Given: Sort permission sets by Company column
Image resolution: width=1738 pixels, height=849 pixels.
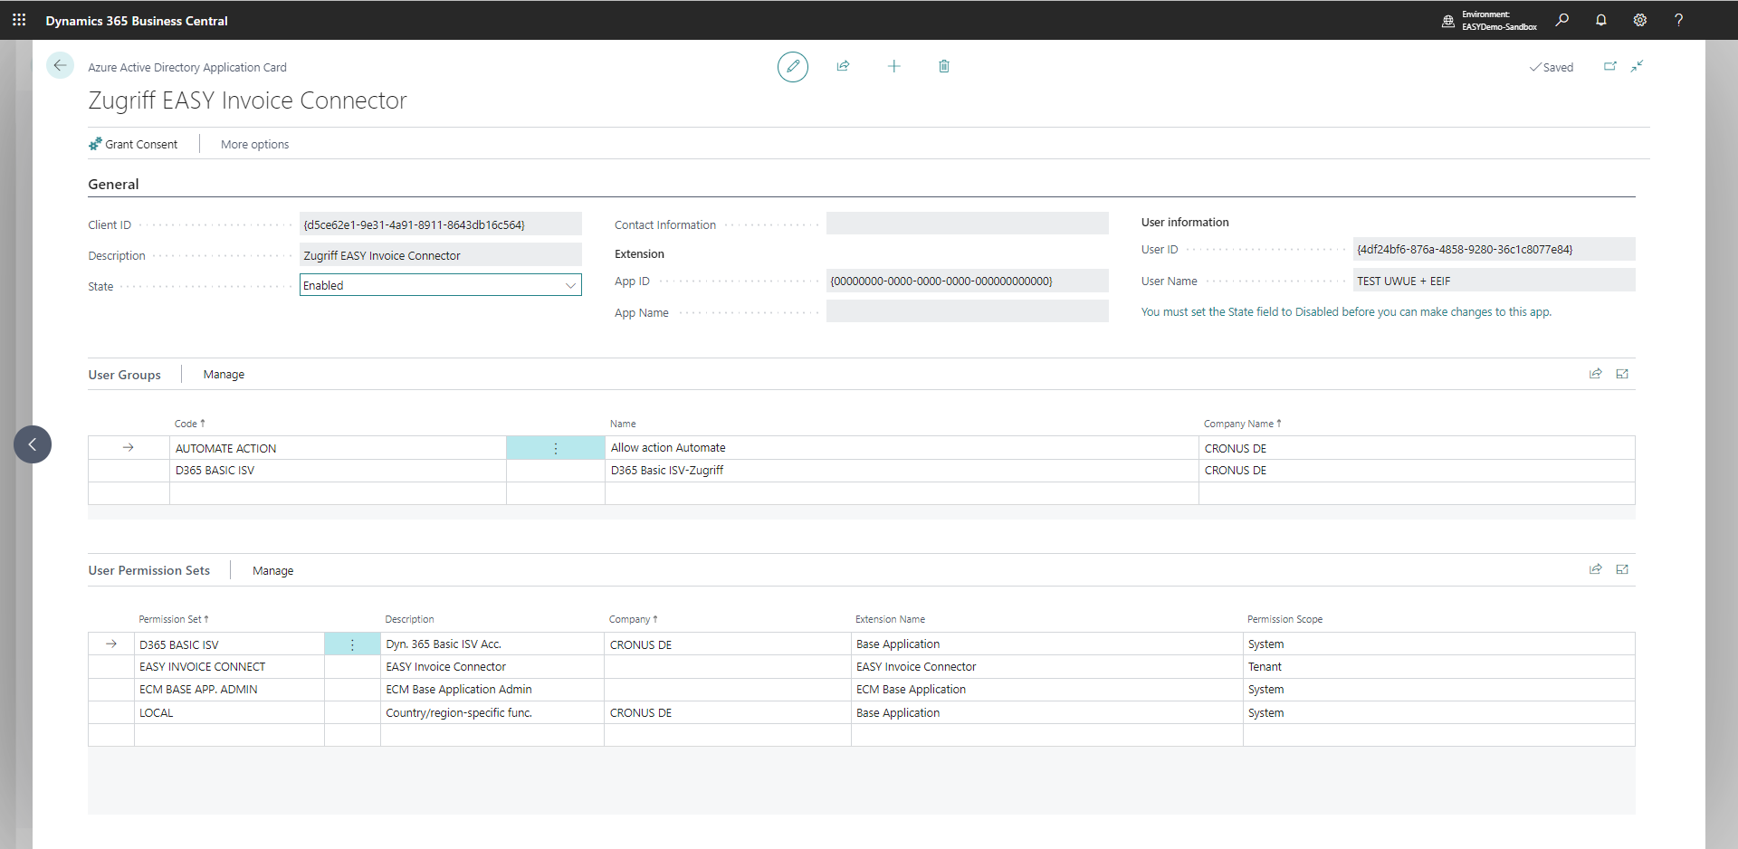Looking at the screenshot, I should coord(633,619).
